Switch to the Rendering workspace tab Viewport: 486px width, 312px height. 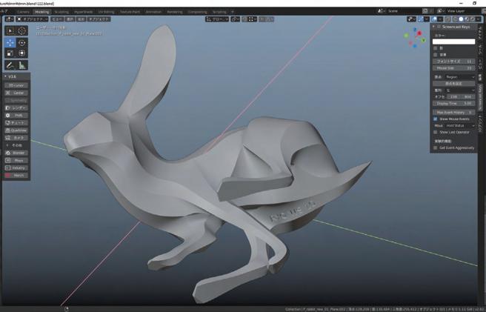tap(175, 12)
